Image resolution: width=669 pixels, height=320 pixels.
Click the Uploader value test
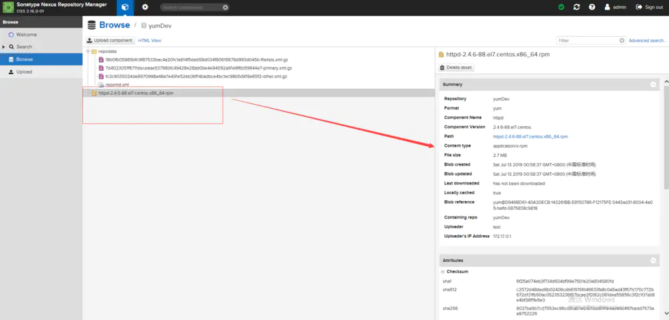pos(496,226)
